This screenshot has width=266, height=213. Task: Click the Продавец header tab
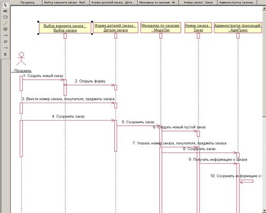(x=27, y=3)
